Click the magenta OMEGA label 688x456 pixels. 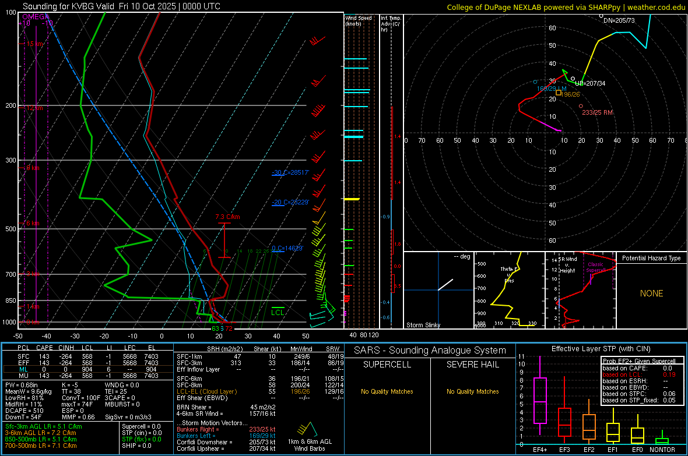point(36,17)
